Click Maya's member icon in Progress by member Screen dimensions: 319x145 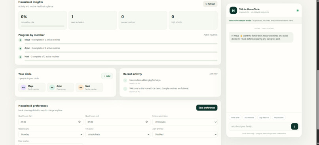20,40
